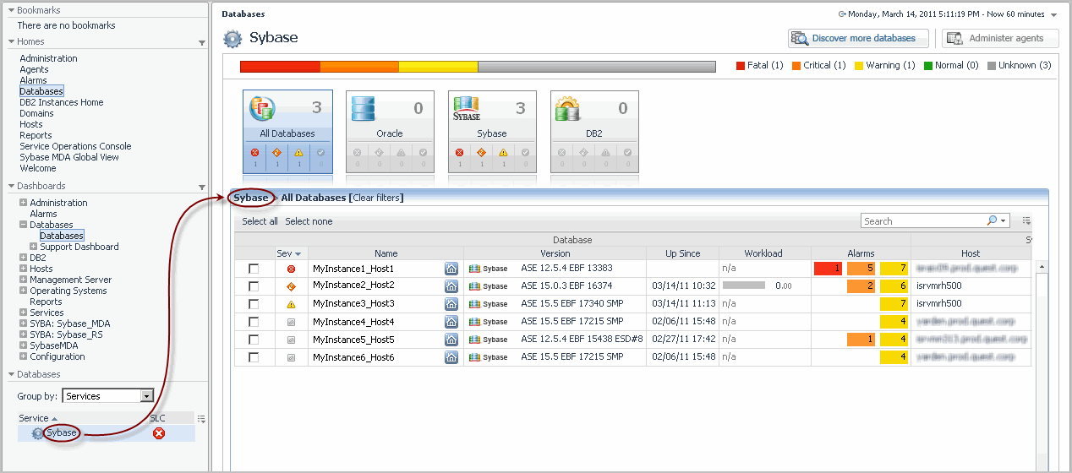
Task: Click critical severity icon of MyInstance2_Host2
Action: click(292, 286)
